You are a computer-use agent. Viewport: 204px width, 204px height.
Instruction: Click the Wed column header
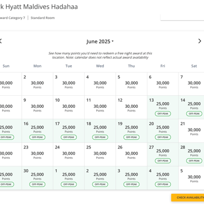point(100,66)
